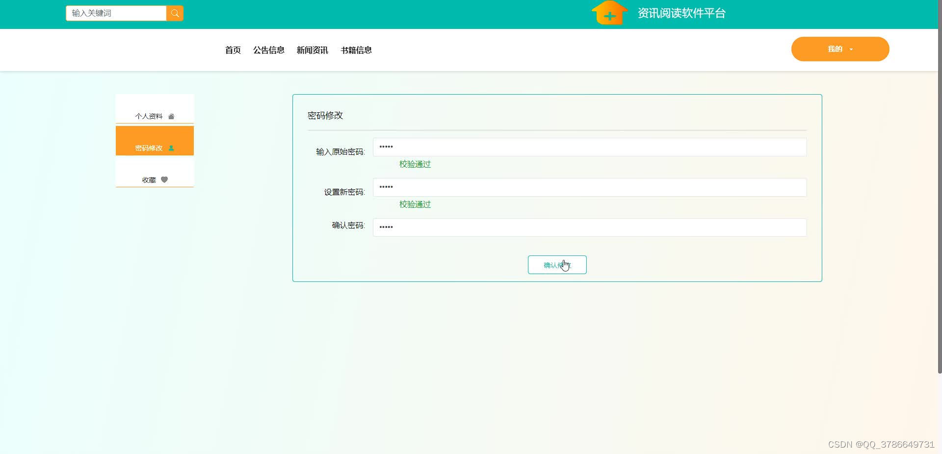Click the 确认修改 submit button
942x454 pixels.
pyautogui.click(x=557, y=265)
